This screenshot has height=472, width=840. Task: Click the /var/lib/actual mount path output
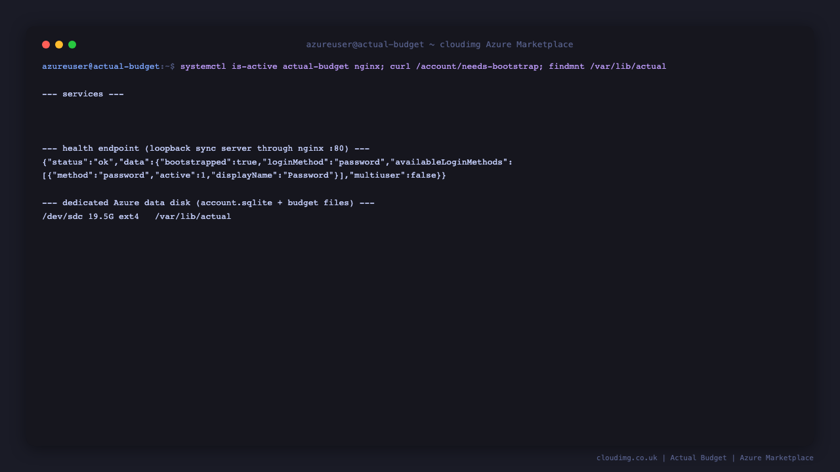pos(193,216)
